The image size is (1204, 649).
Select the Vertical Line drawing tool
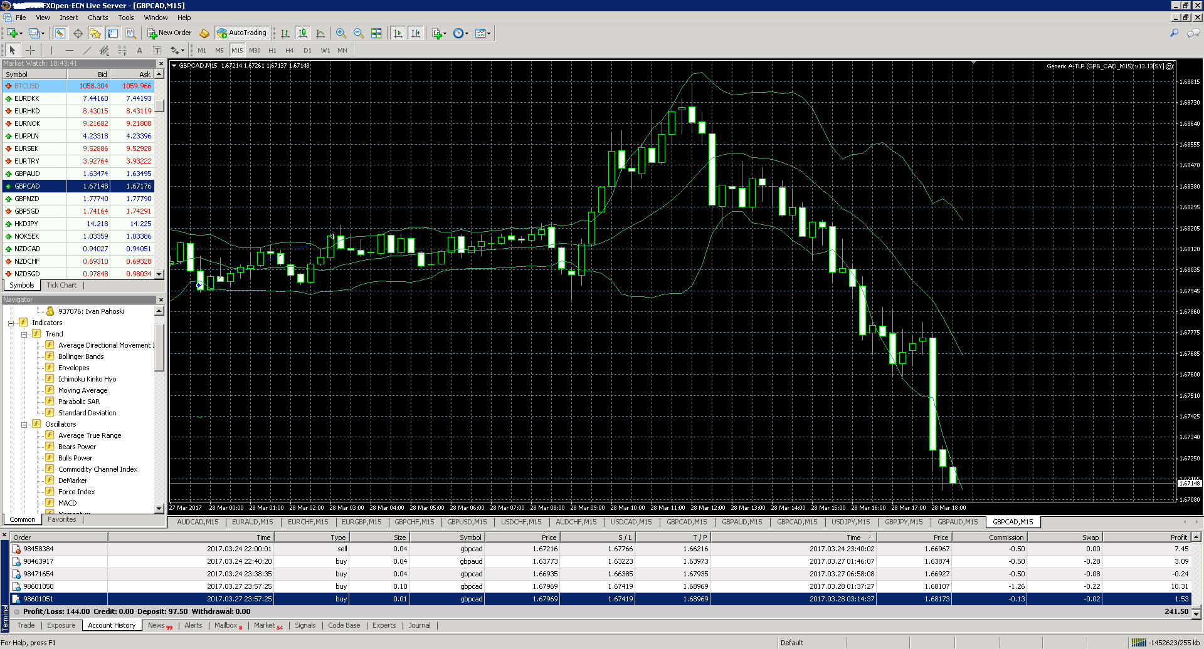point(51,50)
